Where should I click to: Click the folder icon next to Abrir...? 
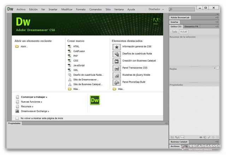17,46
